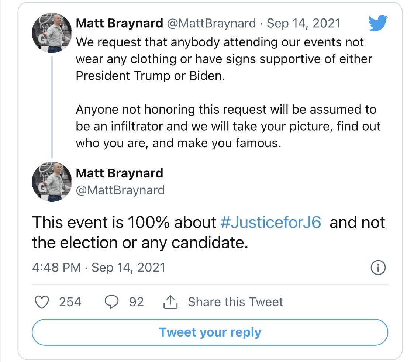Click the reply speech bubble icon
This screenshot has height=362, width=414.
tap(112, 302)
